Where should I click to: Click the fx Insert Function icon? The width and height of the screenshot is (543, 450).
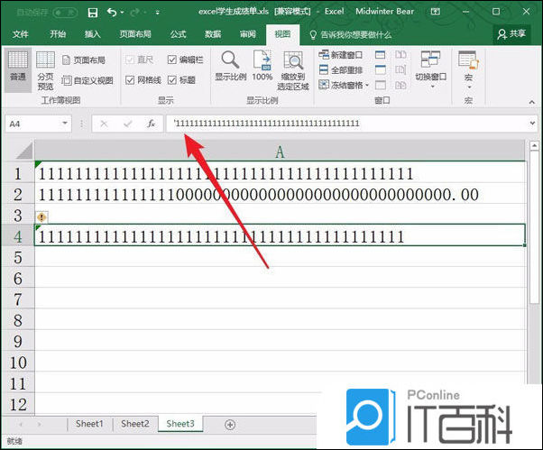(152, 124)
